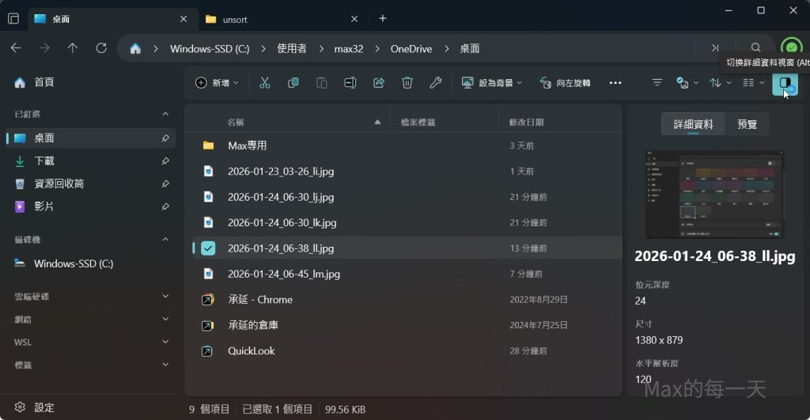Toggle the details pane button
Screen dimensions: 810x420
(x=785, y=83)
